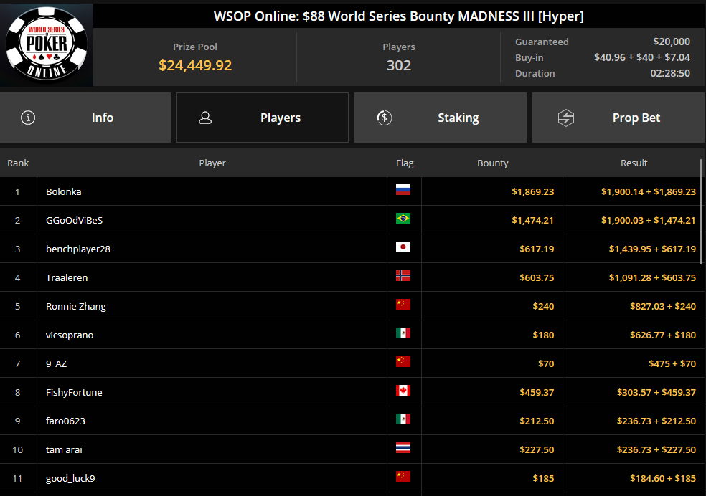Click the prize pool amount $24,449.92
This screenshot has width=706, height=496.
(x=195, y=65)
